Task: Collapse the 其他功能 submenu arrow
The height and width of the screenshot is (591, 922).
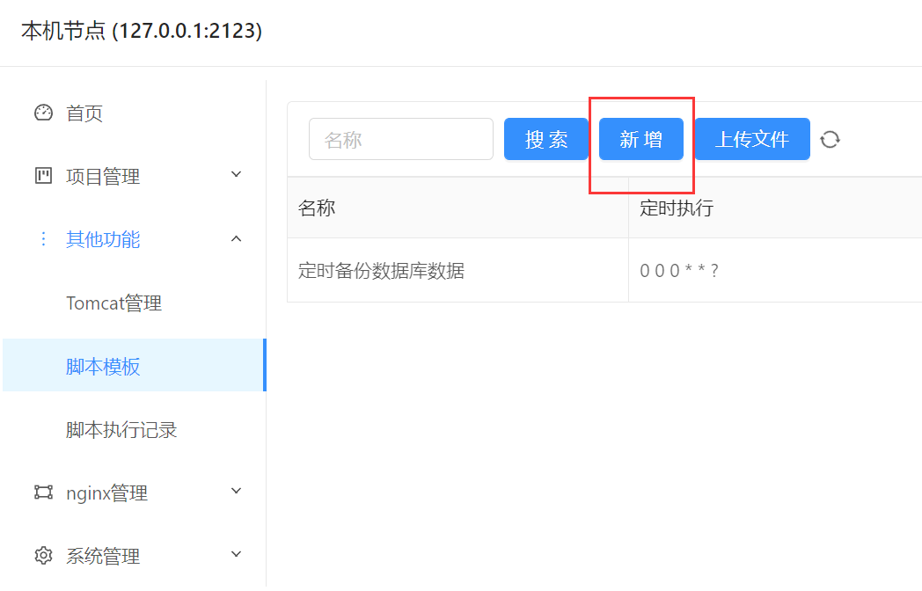Action: click(236, 238)
